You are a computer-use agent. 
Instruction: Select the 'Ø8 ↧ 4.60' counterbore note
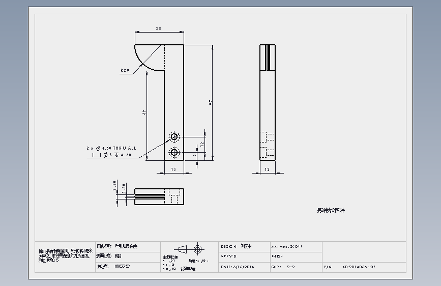[x=112, y=155]
